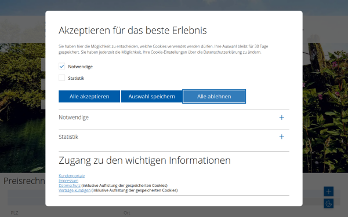The height and width of the screenshot is (217, 348).
Task: Open the Impressum link
Action: (x=68, y=181)
